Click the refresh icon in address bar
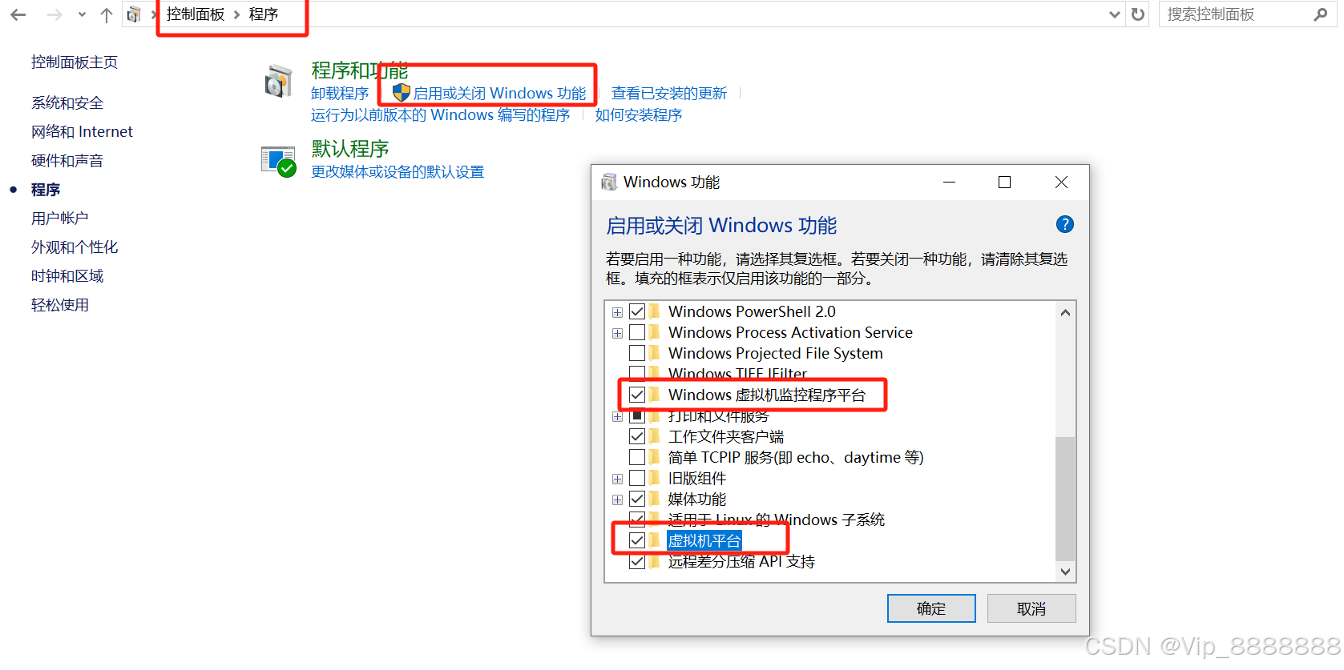Viewport: 1344px width, 670px height. point(1138,14)
